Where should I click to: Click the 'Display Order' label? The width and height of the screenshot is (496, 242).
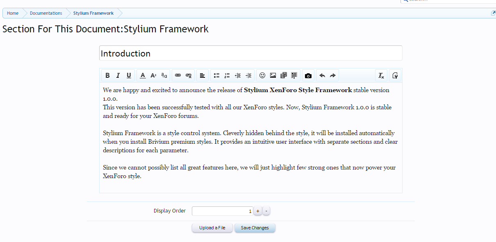pos(170,211)
